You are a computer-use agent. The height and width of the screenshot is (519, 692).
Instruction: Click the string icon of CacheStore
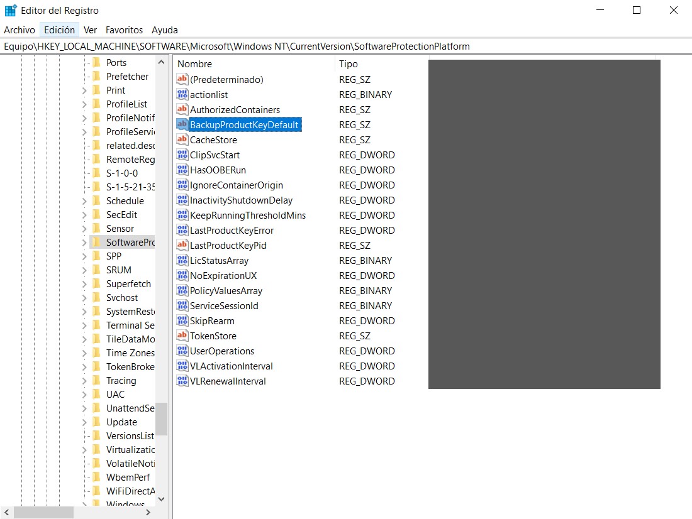pos(182,139)
